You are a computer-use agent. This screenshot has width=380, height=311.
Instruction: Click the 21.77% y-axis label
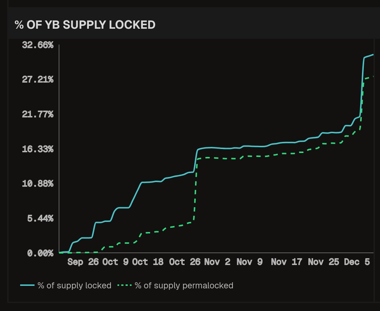[x=38, y=114]
